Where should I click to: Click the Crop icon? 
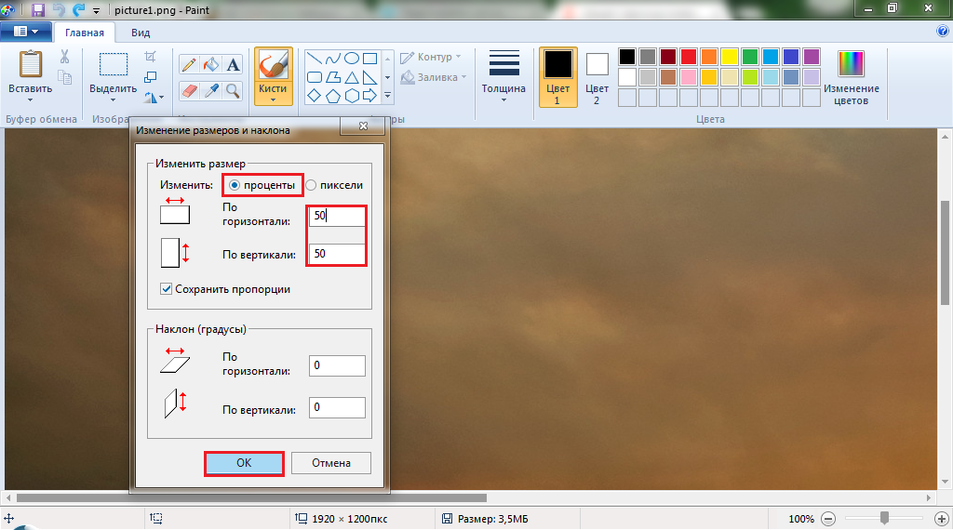point(150,57)
